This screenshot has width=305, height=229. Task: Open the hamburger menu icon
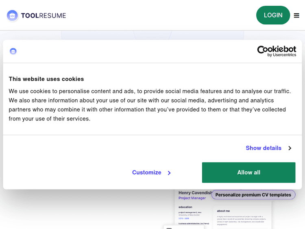(296, 15)
